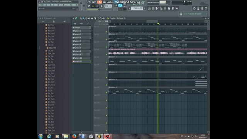The image size is (247, 139).
Task: Select the Paint brush tool in playlist
Action: point(83,19)
